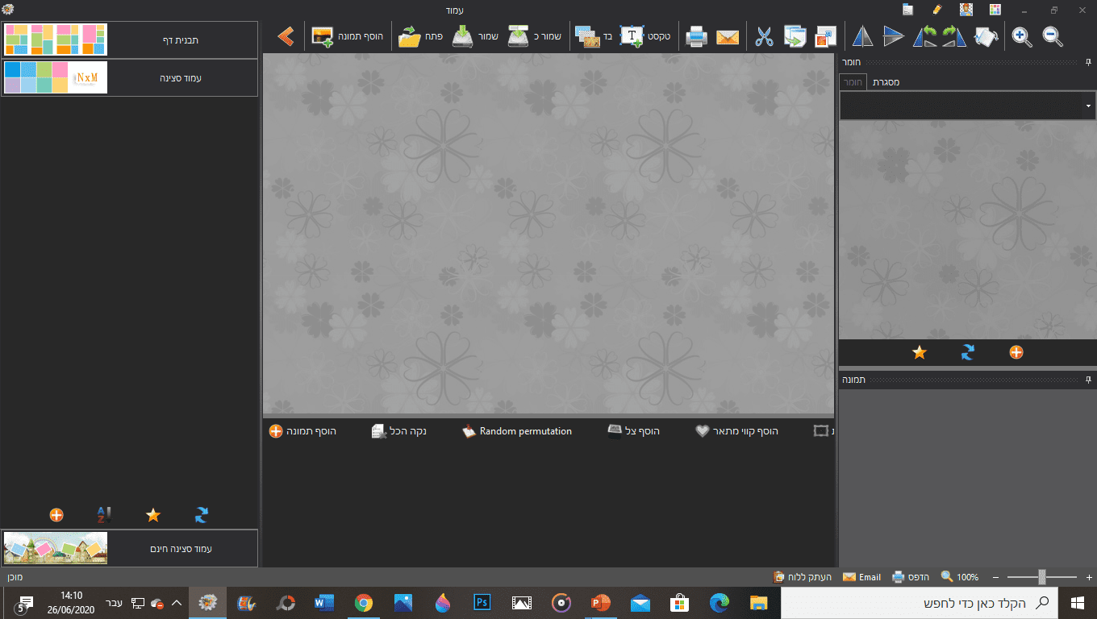
Task: Pin the חומר panel with its pushpin
Action: (1088, 61)
